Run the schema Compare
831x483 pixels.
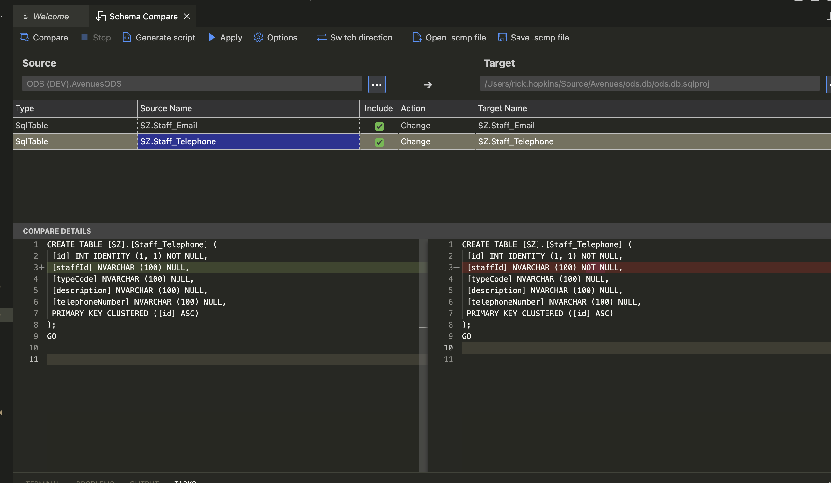click(x=44, y=38)
